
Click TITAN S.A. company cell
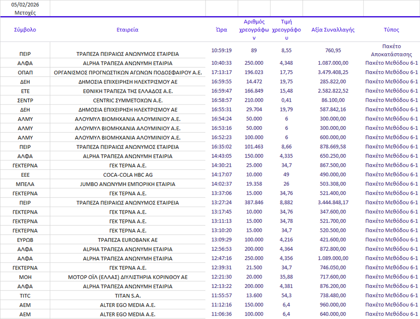pos(128,296)
